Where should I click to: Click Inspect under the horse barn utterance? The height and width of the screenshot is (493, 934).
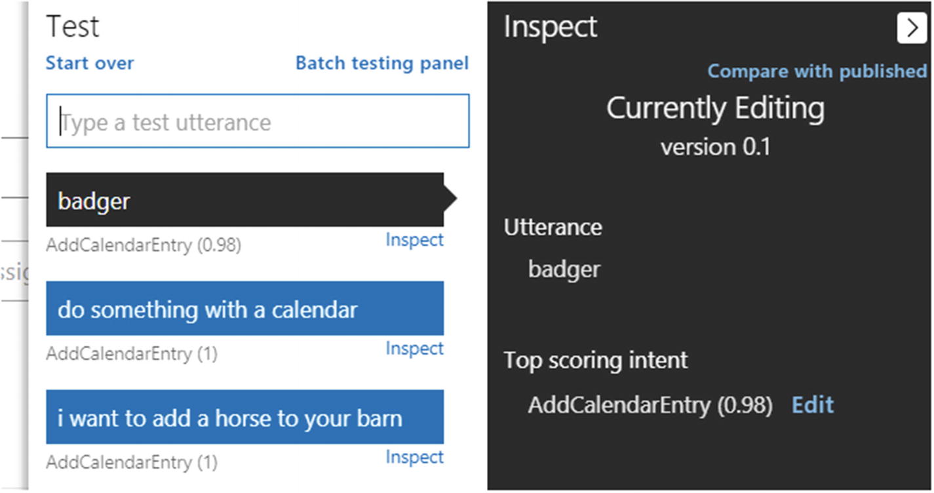[x=414, y=457]
